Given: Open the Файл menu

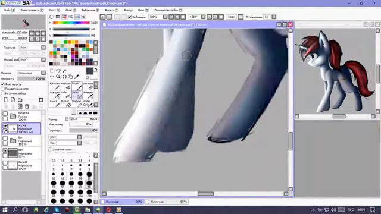Looking at the screenshot, I should (x=10, y=10).
